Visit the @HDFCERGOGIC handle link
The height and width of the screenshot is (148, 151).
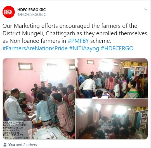pos(32,14)
